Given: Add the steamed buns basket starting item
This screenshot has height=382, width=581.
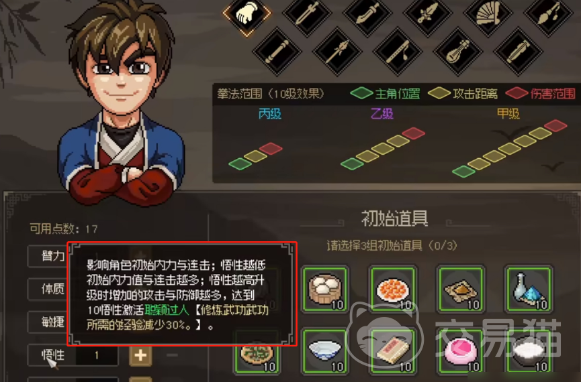Looking at the screenshot, I should point(325,290).
